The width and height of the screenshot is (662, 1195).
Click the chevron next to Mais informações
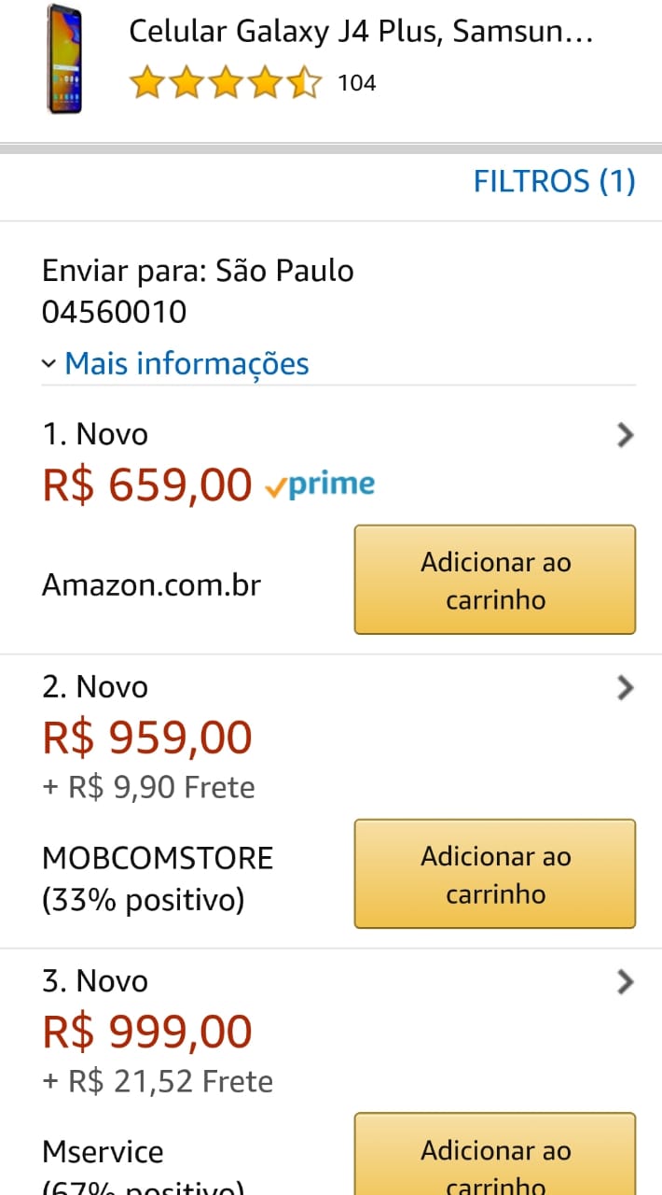[49, 363]
